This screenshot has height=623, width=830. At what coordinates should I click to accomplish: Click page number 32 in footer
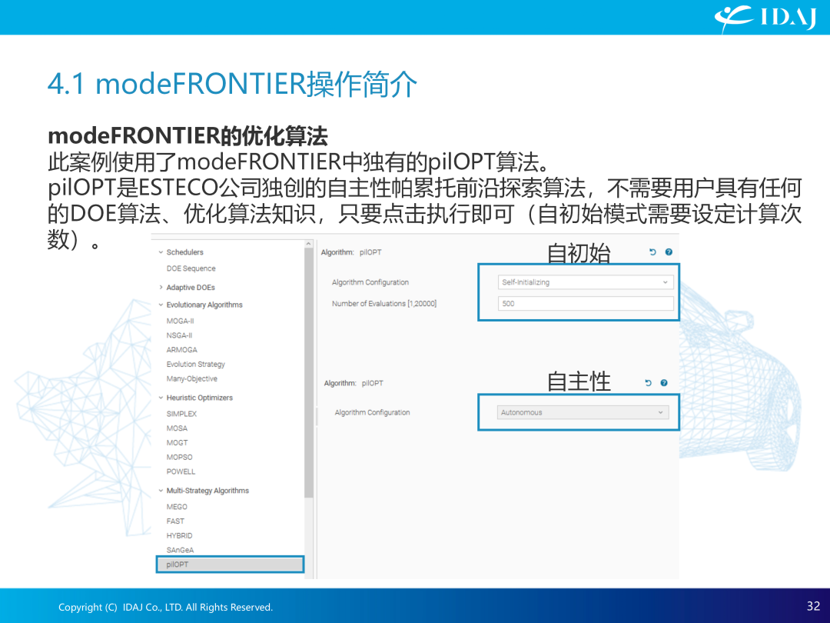click(814, 606)
